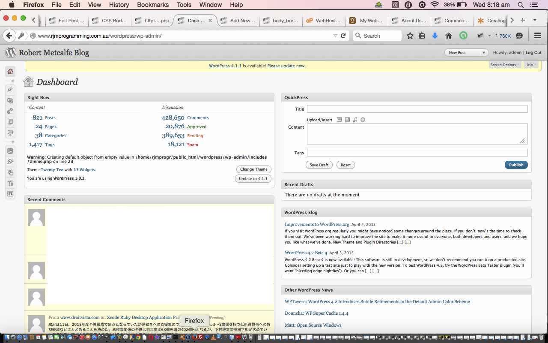The width and height of the screenshot is (548, 343).
Task: Click the Add Video upload icon
Action: (347, 120)
